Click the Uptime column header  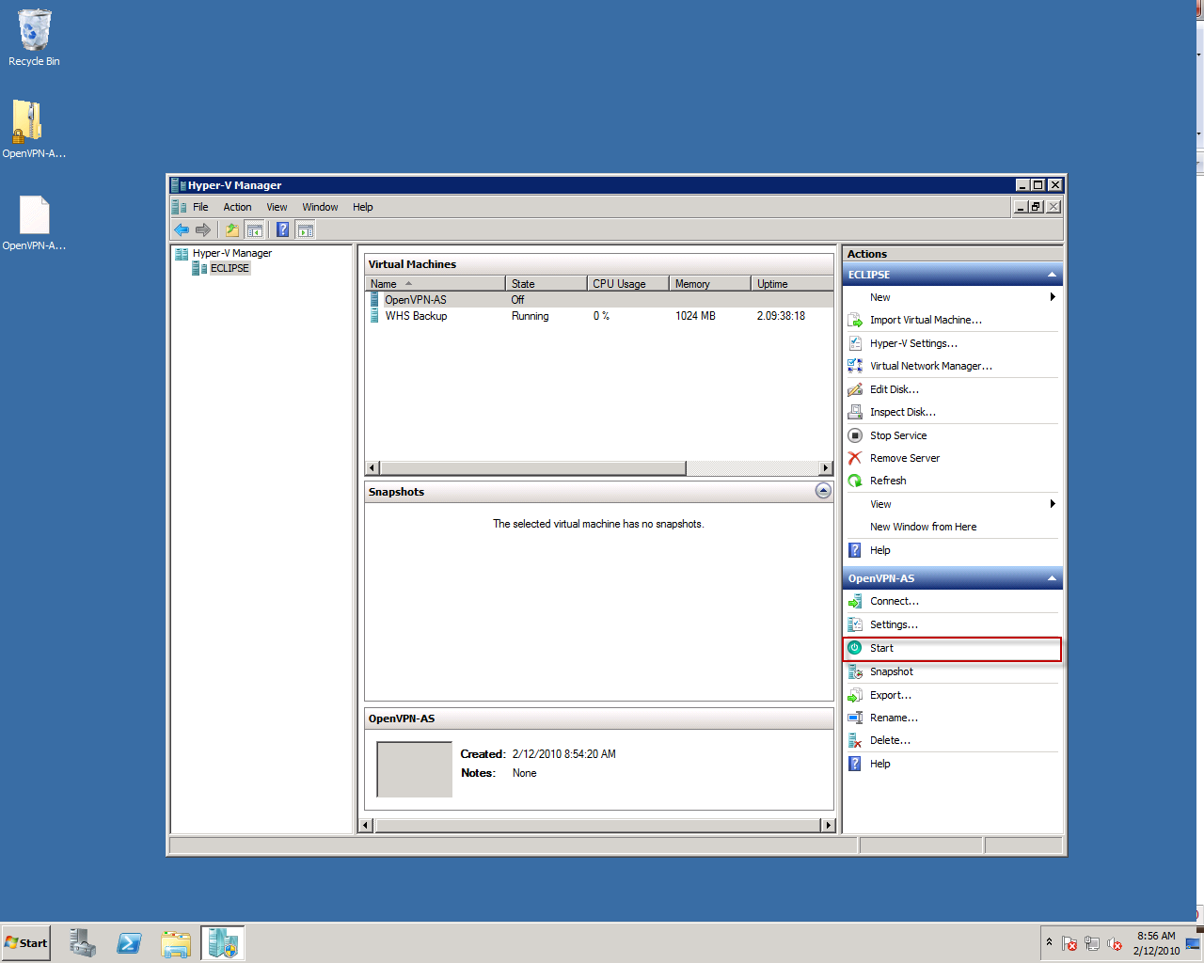click(x=792, y=284)
